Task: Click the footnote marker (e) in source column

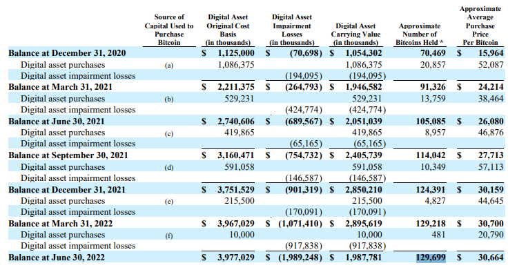Action: (x=169, y=202)
